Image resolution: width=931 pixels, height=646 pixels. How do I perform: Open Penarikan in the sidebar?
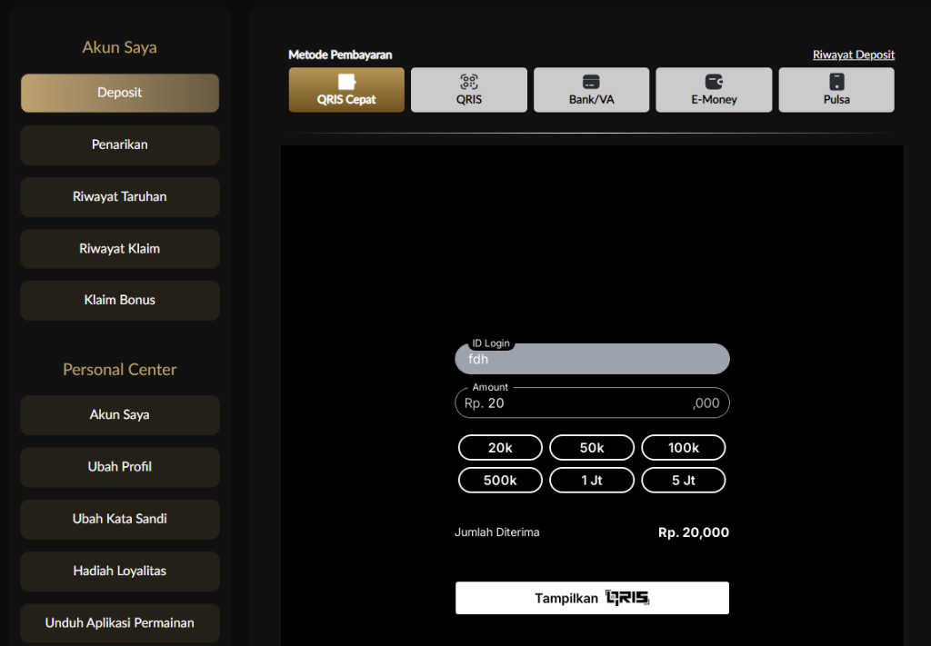[x=120, y=144]
